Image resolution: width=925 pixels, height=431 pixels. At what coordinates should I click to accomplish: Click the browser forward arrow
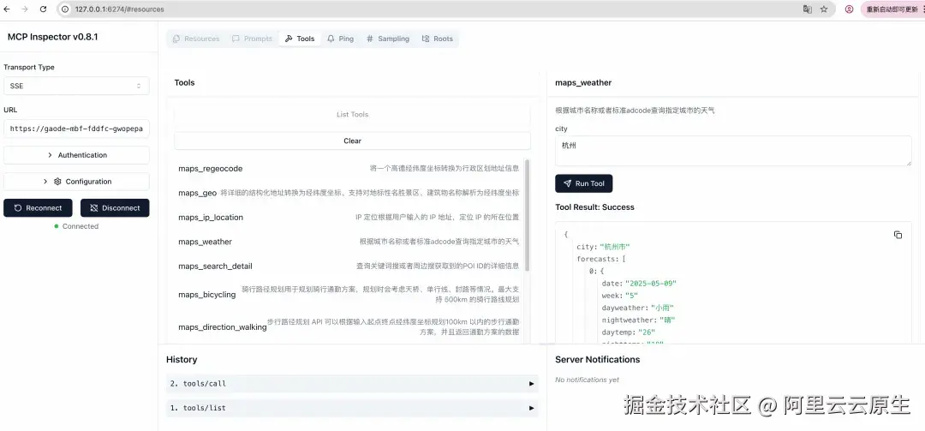[x=25, y=9]
